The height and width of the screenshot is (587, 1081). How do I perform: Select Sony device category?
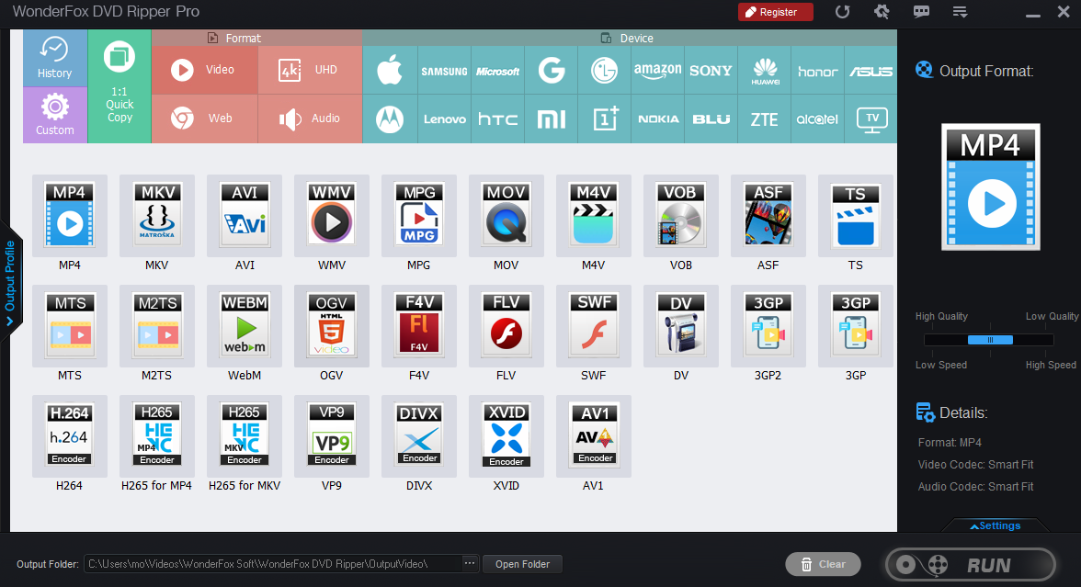(711, 70)
